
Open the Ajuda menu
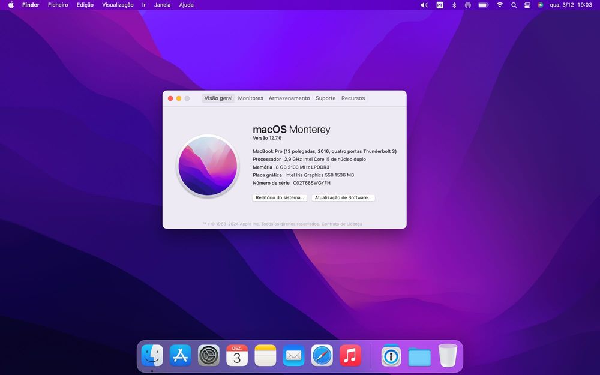[187, 5]
